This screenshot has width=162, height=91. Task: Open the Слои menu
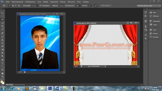pyautogui.click(x=39, y=2)
